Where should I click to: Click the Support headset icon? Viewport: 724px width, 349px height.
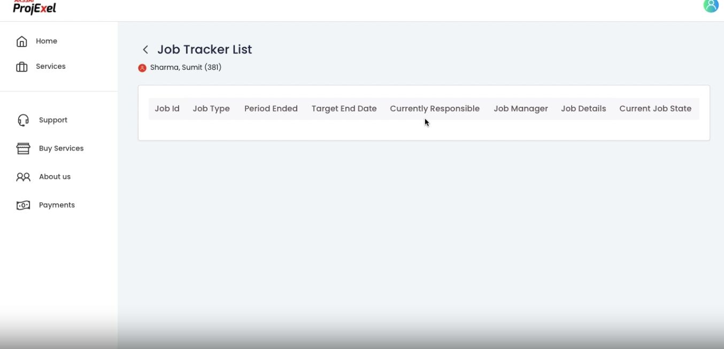23,120
